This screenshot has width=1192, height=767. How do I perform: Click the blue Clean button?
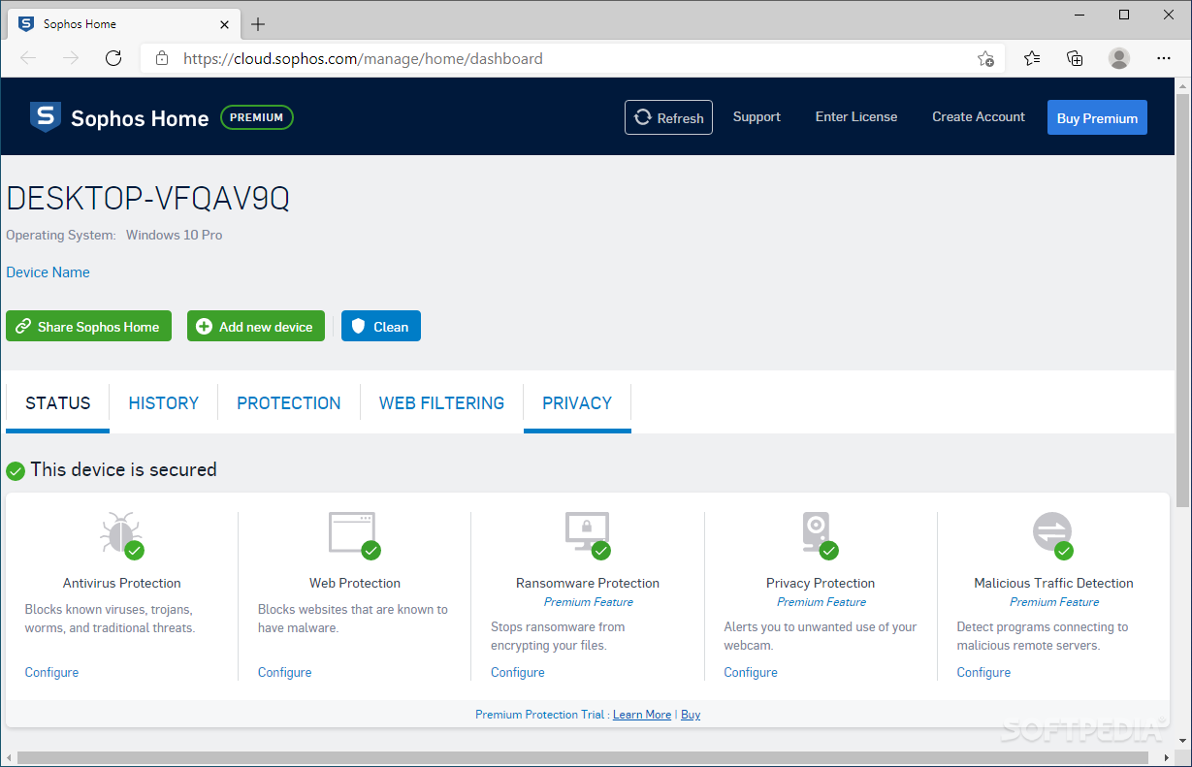pos(381,326)
